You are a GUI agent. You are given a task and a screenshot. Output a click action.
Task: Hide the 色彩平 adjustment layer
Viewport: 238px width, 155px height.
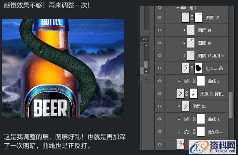point(160,131)
